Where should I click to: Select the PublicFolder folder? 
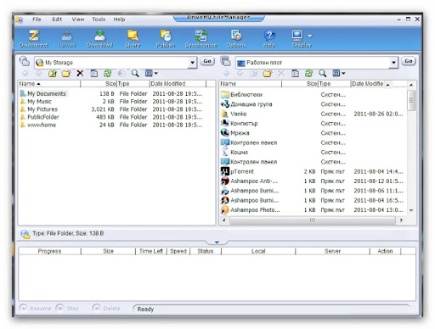43,117
